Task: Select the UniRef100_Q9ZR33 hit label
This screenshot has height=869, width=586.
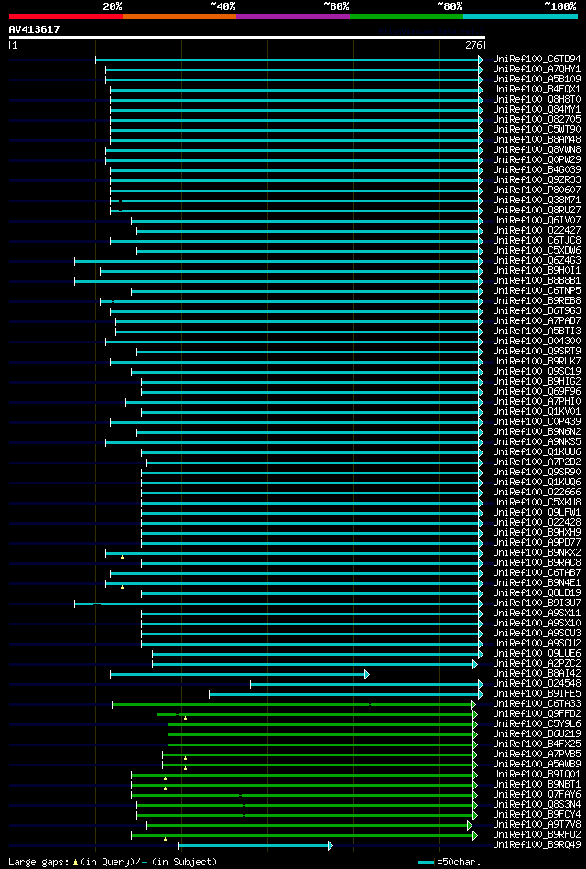Action: click(537, 180)
